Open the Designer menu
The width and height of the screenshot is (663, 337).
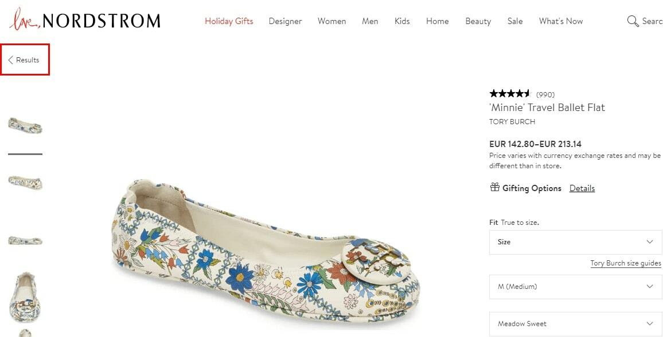(285, 21)
